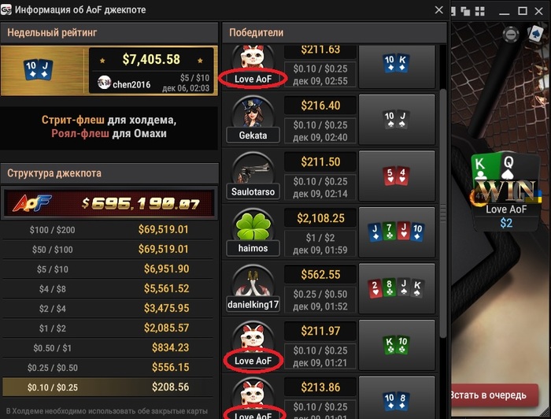Click the AoF logo in jackpot banner
551x419 pixels.
(x=32, y=203)
